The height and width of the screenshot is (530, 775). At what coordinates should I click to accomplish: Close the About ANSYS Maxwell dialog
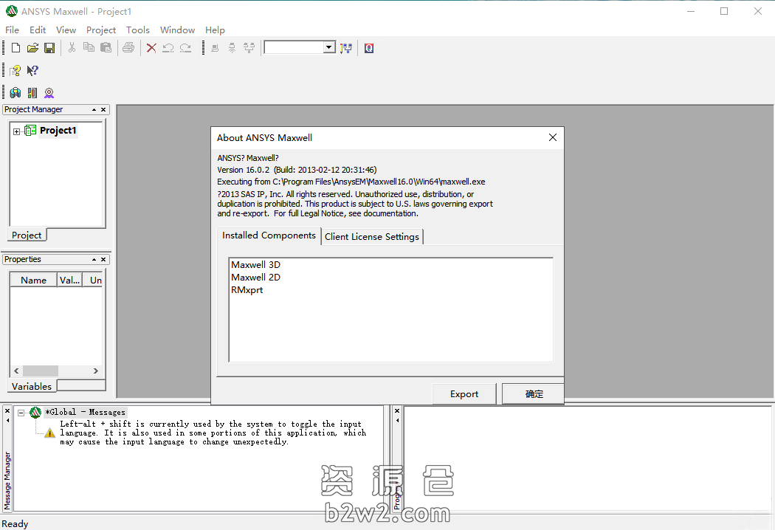click(x=552, y=137)
